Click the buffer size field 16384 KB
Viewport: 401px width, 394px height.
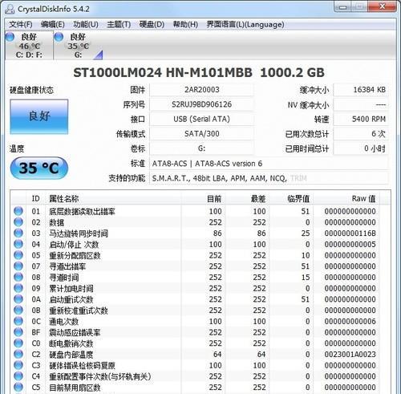[361, 90]
